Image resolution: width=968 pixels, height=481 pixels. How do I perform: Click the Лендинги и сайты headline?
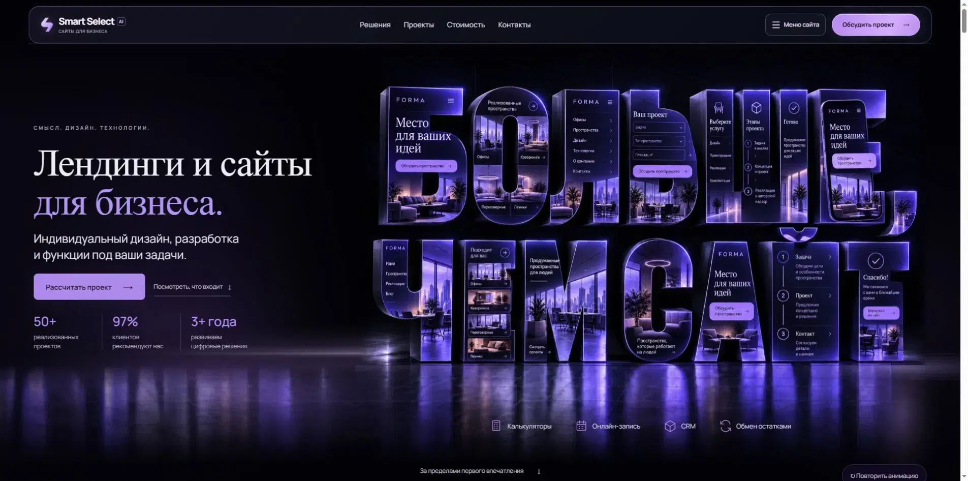[x=173, y=164]
